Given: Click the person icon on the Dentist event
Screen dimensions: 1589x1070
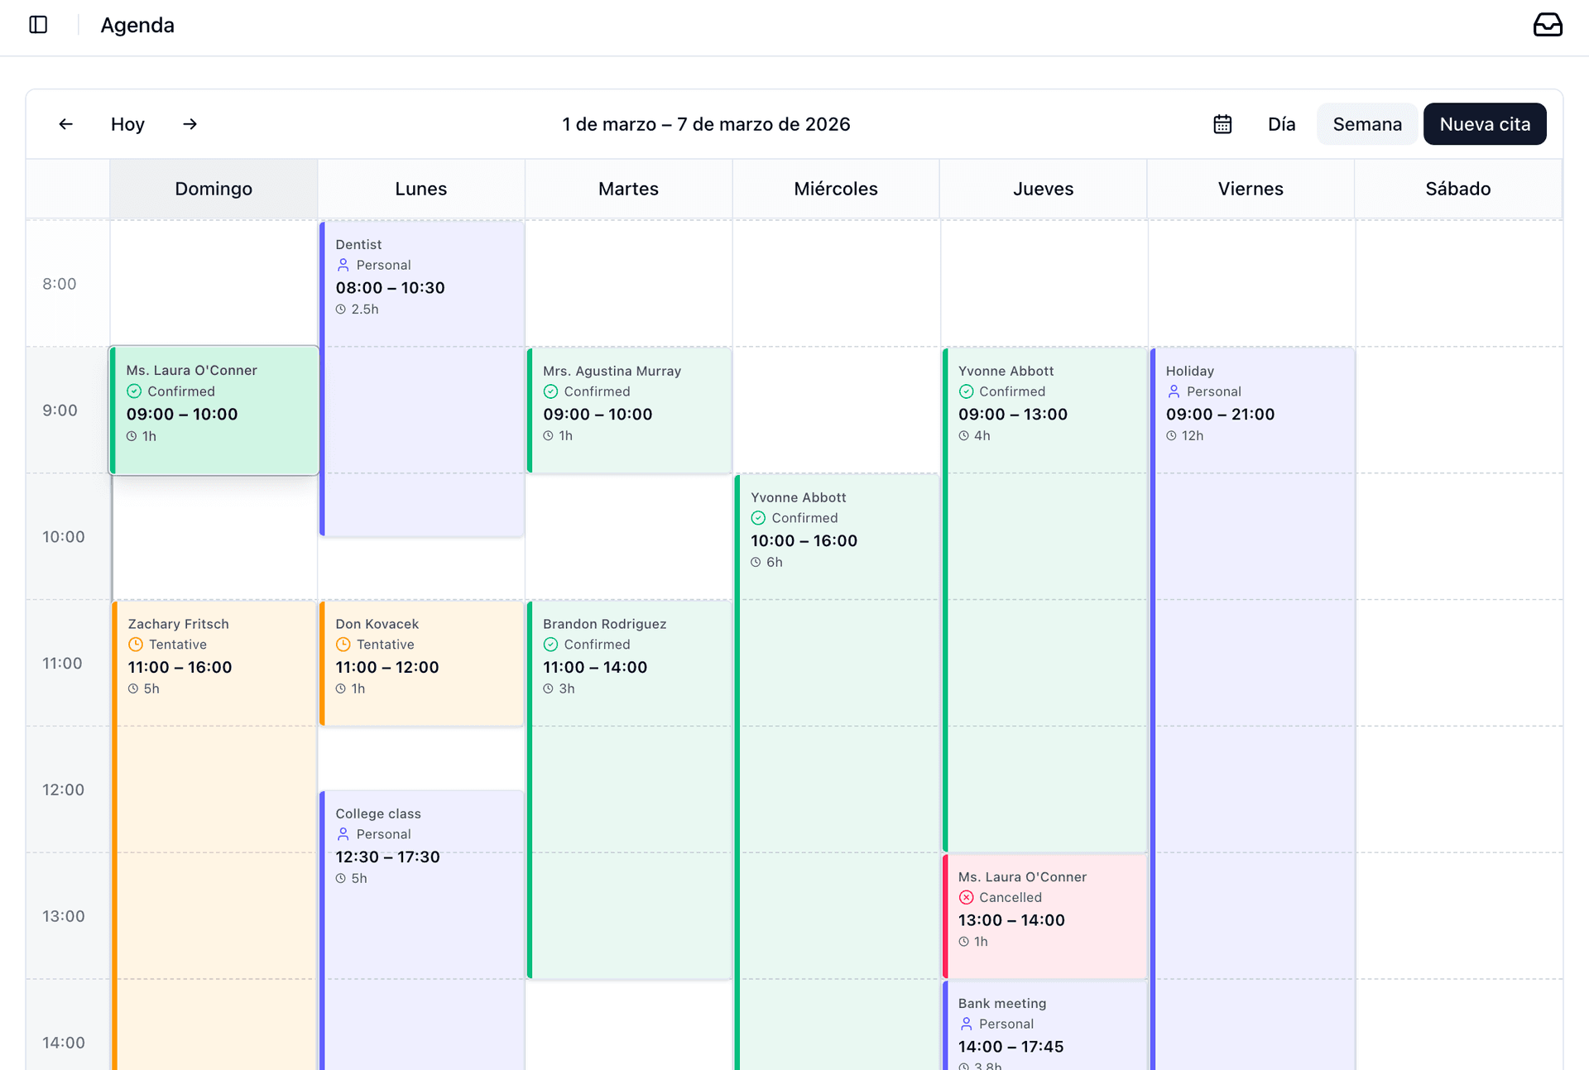Looking at the screenshot, I should 343,265.
